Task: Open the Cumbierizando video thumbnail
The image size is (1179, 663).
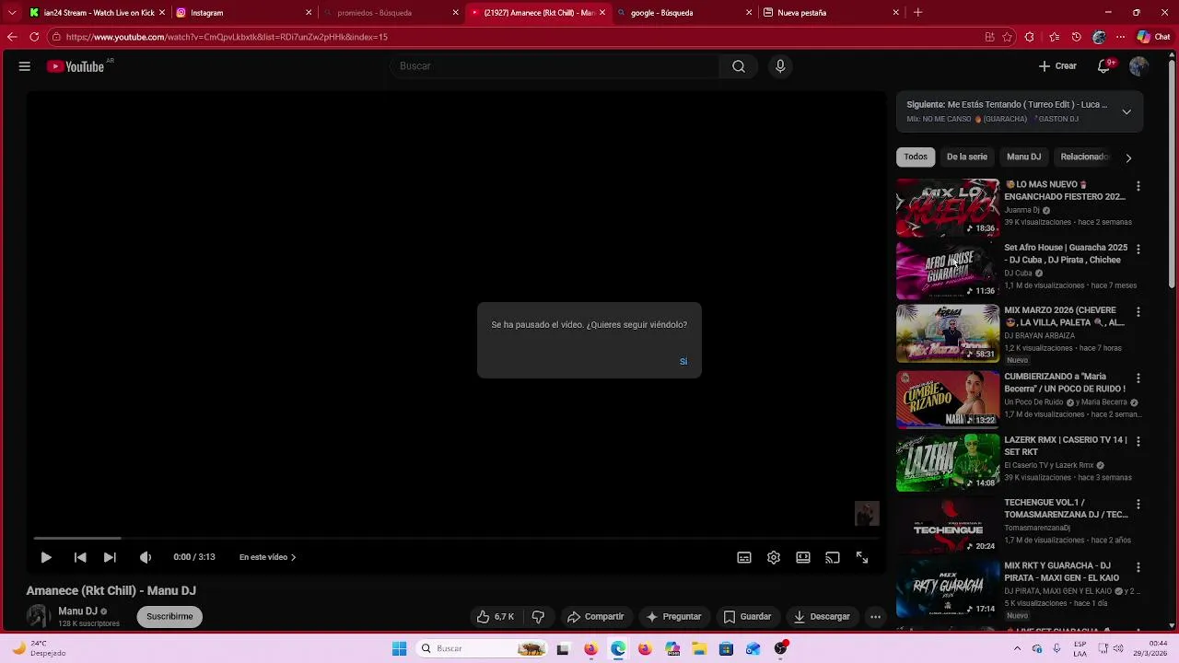Action: 948,399
